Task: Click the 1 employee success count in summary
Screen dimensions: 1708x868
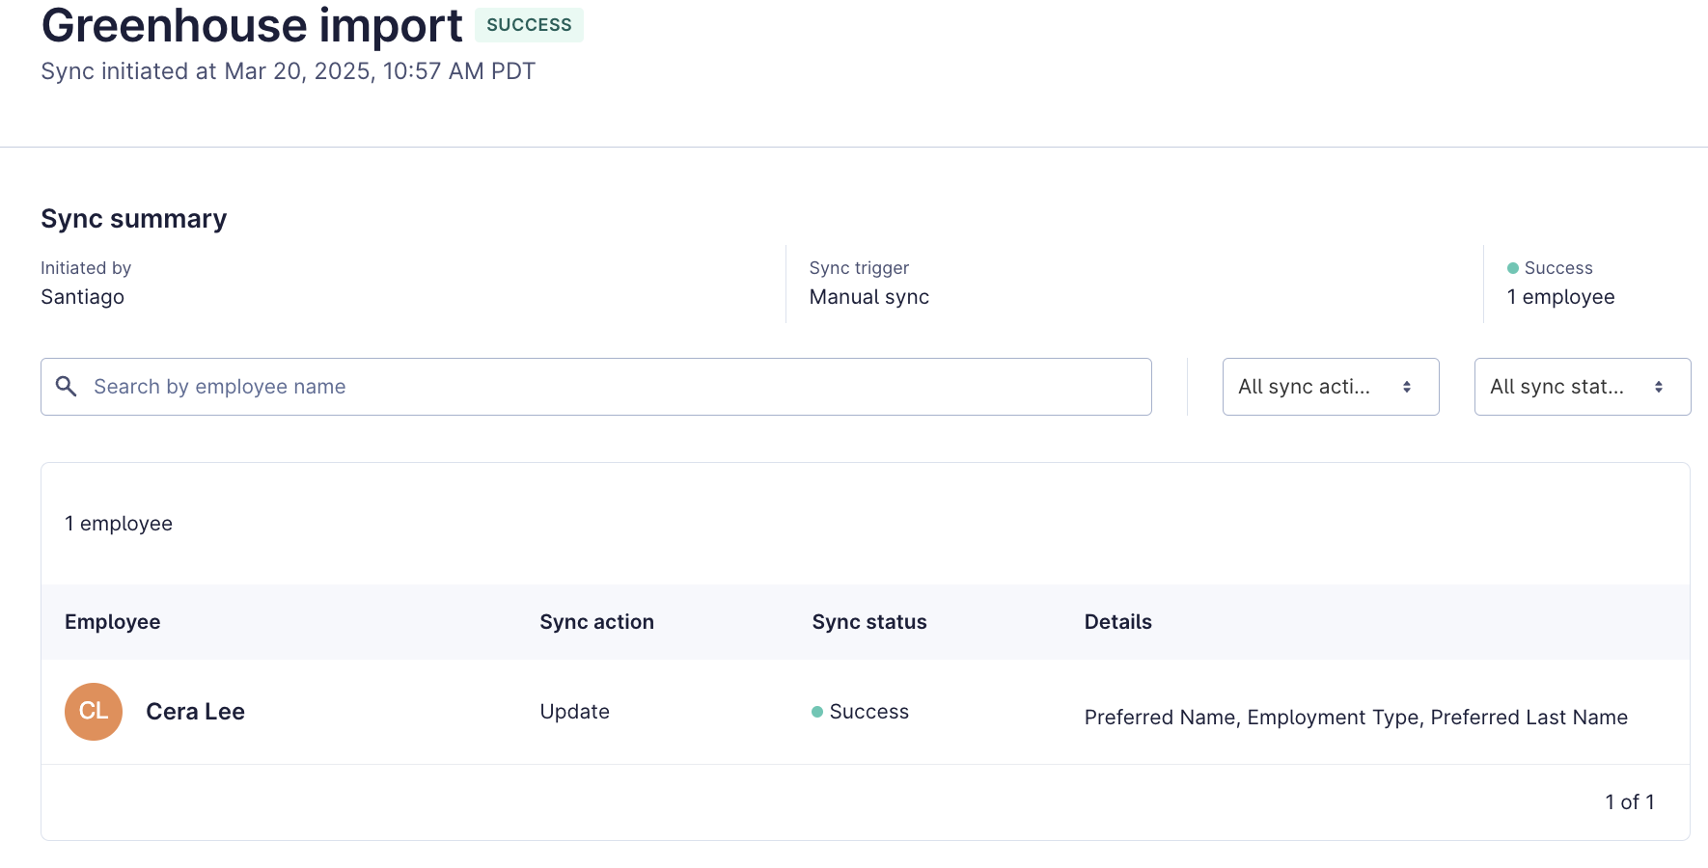Action: click(x=1560, y=297)
